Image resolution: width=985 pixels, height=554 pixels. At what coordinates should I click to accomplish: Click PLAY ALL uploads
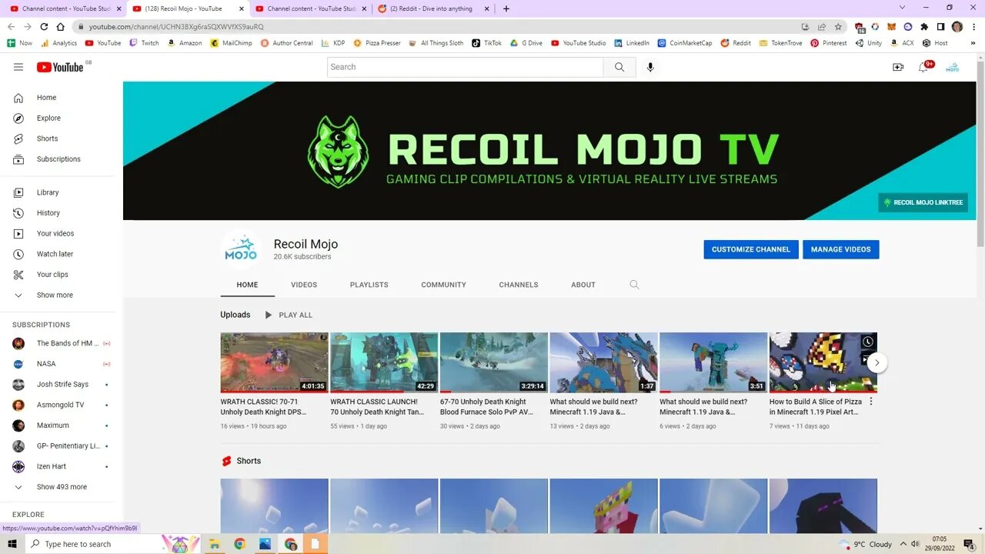coord(289,315)
